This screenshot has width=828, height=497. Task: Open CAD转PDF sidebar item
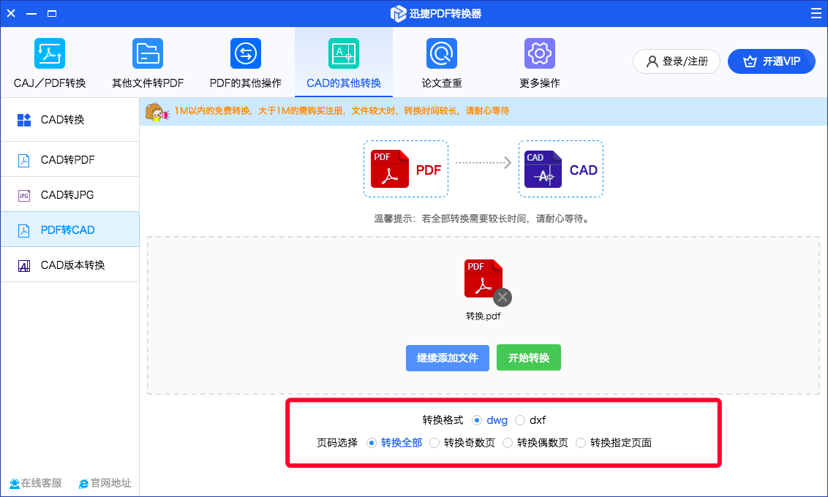(70, 160)
